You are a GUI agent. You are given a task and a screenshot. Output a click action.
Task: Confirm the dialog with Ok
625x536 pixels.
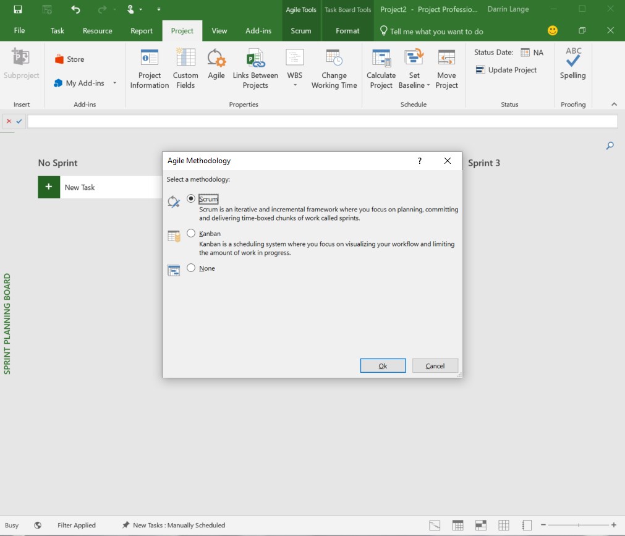[383, 365]
